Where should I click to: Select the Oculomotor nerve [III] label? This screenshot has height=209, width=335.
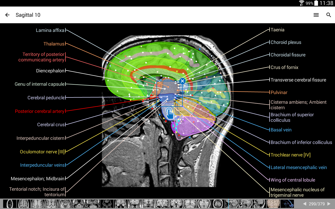point(42,152)
